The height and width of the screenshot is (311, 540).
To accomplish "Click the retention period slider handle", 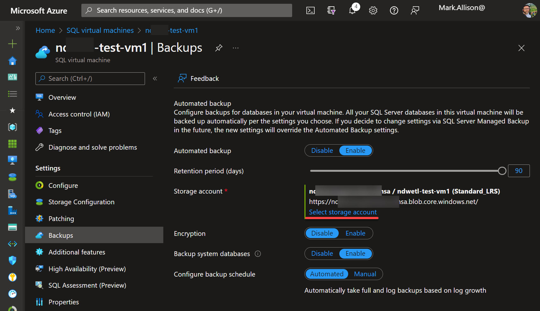I will pyautogui.click(x=502, y=171).
